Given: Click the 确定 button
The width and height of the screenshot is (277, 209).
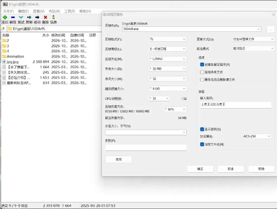Looking at the screenshot, I should tap(200, 169).
